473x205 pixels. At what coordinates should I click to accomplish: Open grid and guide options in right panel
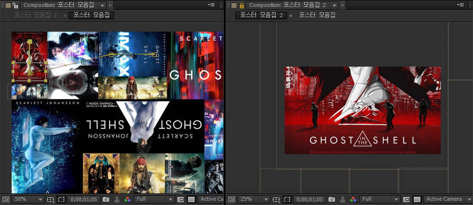(x=276, y=199)
